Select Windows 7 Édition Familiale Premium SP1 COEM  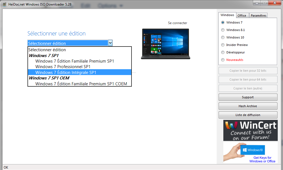(81, 84)
